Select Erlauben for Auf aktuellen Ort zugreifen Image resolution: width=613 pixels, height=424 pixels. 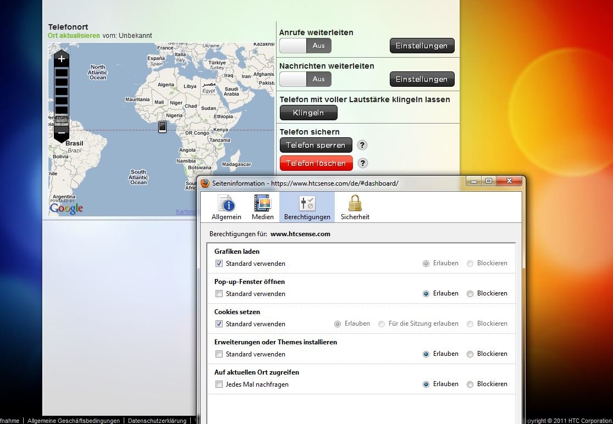(x=426, y=384)
